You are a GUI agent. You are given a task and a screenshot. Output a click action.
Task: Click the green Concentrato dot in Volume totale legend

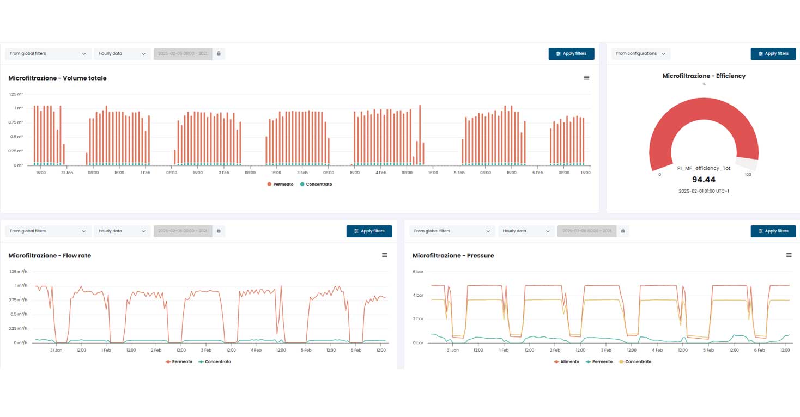point(302,185)
